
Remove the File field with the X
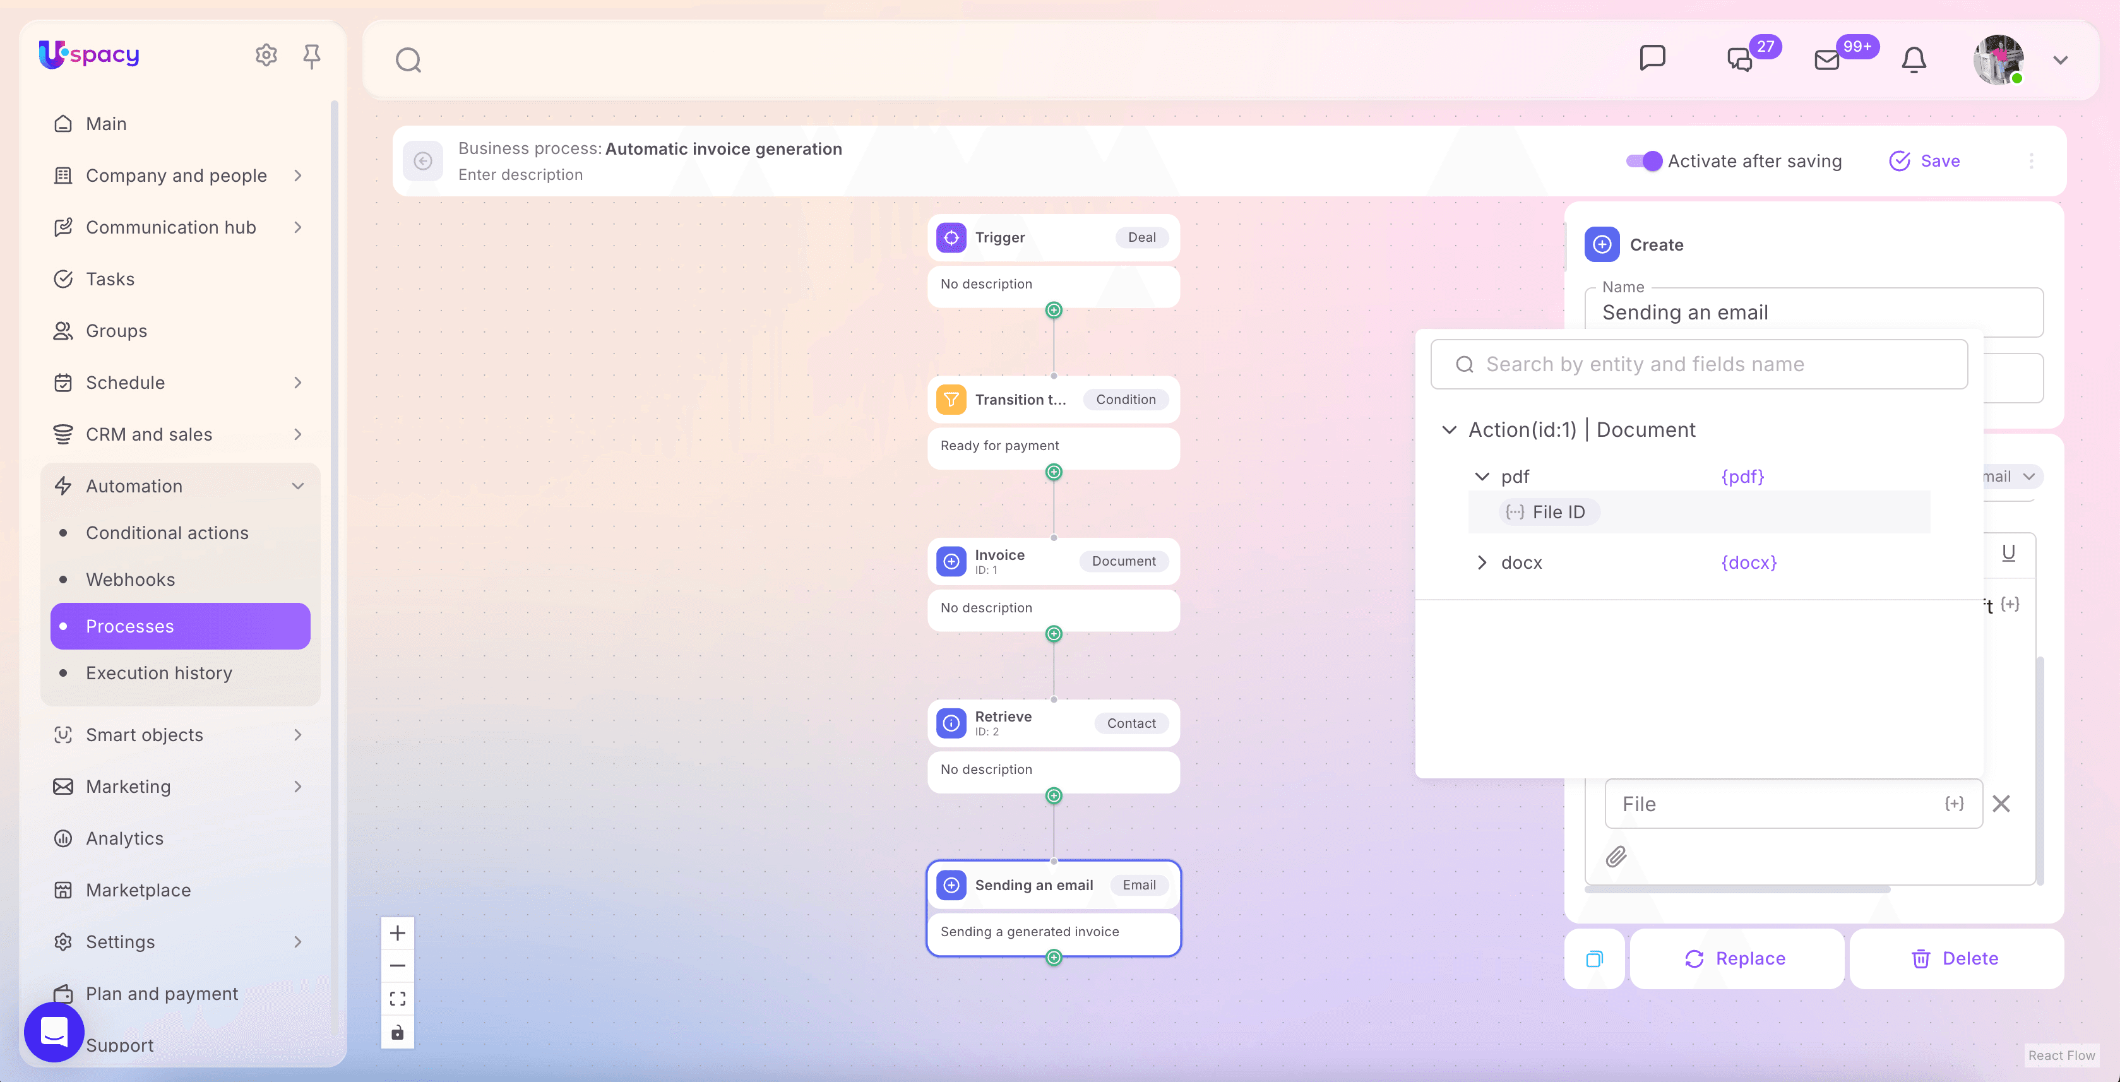(x=2001, y=803)
